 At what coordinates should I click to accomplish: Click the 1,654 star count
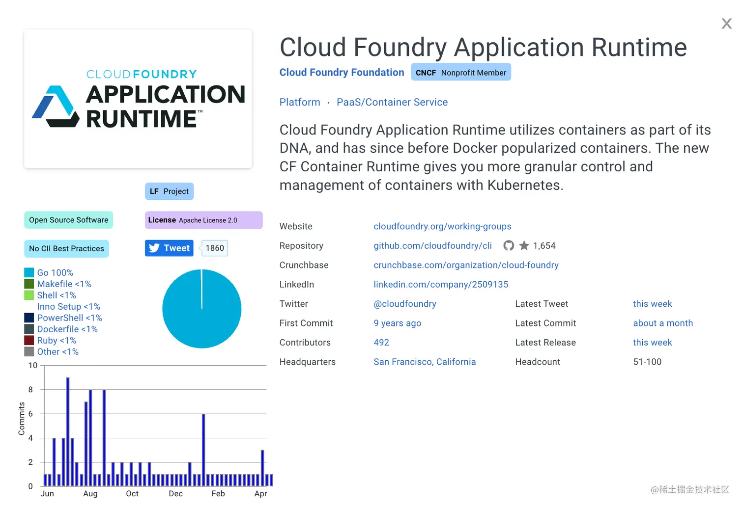(x=544, y=245)
